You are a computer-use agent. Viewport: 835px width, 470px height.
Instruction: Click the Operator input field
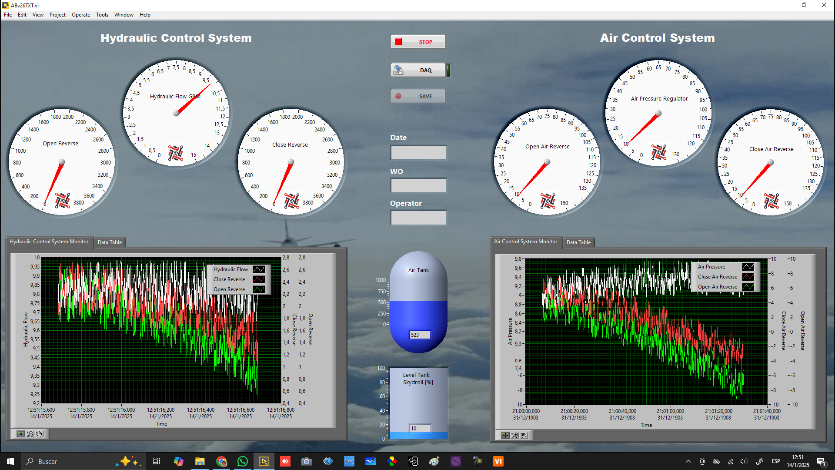pos(418,218)
